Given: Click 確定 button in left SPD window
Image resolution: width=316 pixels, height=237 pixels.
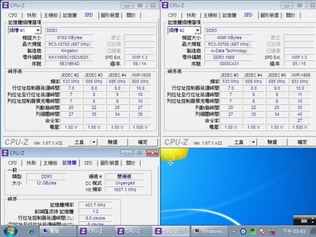Looking at the screenshot, I should point(143,142).
